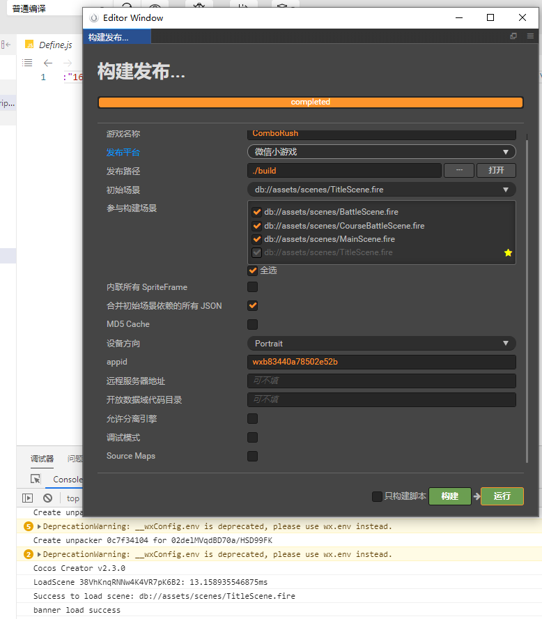Viewport: 542px width, 619px height.
Task: Go back with the left arrow in code editor
Action: (x=48, y=63)
